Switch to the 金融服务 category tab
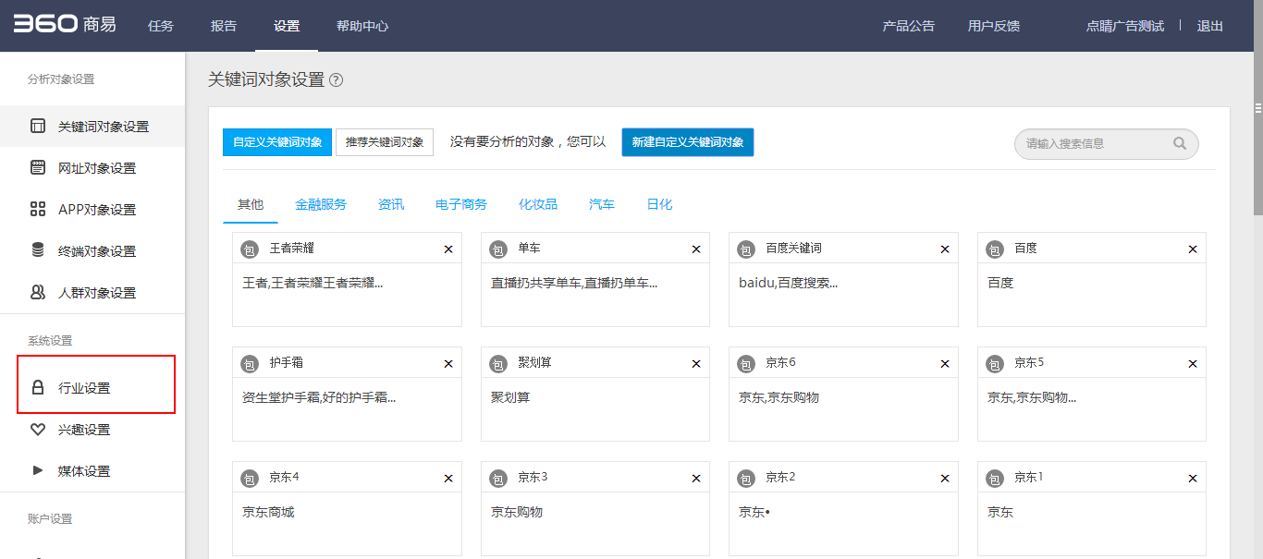The height and width of the screenshot is (559, 1263). tap(321, 204)
